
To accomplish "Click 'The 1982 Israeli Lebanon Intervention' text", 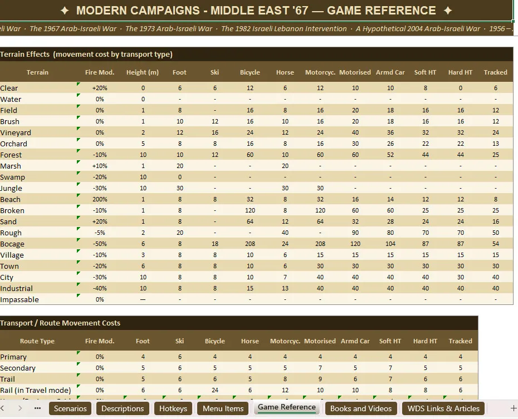I will (x=284, y=29).
